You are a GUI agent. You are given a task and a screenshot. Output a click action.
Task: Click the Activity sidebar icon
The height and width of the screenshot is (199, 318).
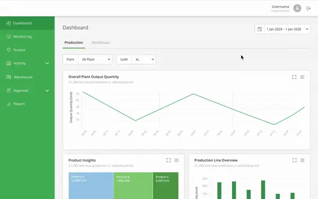pos(8,63)
